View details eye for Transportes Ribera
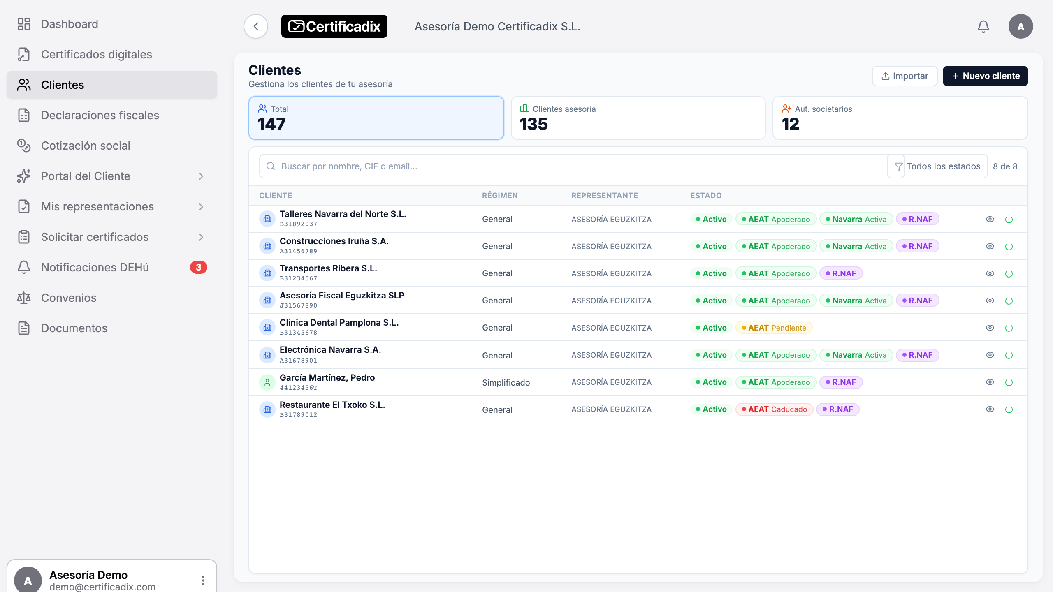The image size is (1053, 592). coord(990,273)
